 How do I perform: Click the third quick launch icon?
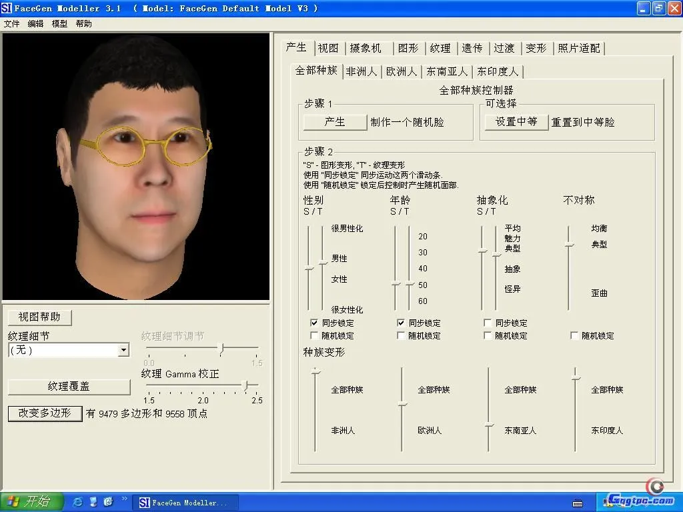[x=108, y=502]
